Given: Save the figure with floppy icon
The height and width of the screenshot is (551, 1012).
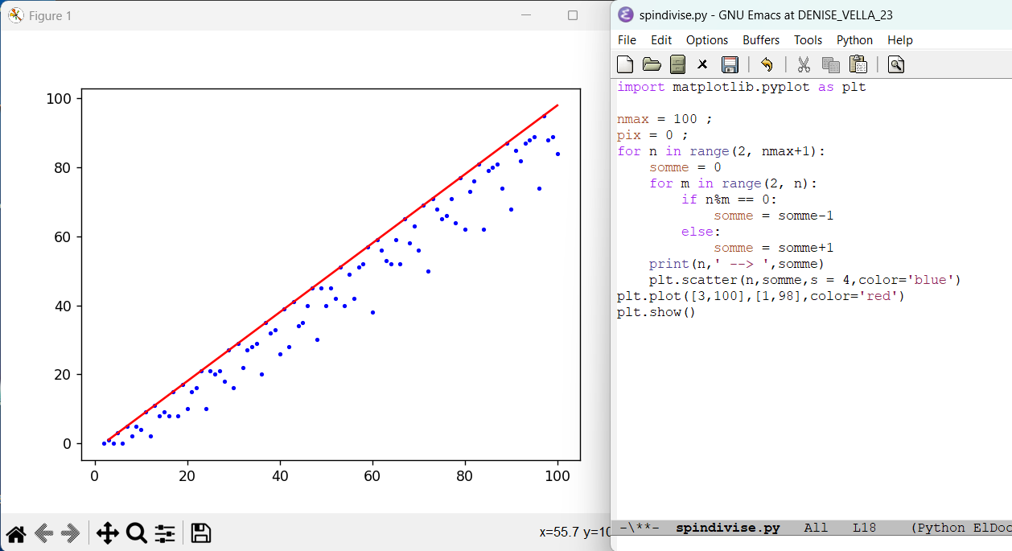Looking at the screenshot, I should point(201,532).
